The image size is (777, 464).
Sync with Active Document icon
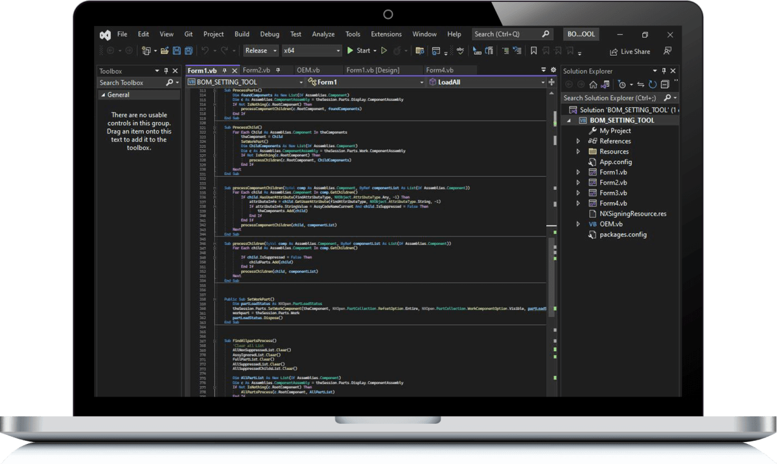641,85
